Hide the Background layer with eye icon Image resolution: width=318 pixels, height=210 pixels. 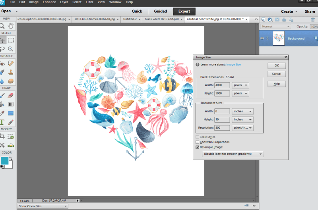click(x=262, y=38)
